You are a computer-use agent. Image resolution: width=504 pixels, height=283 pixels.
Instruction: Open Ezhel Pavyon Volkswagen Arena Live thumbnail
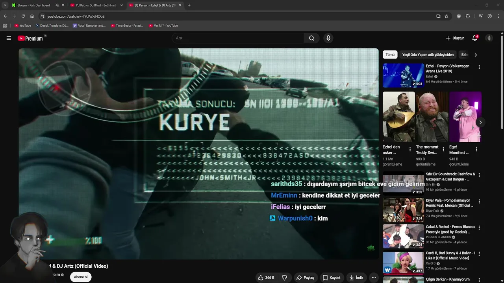[403, 75]
